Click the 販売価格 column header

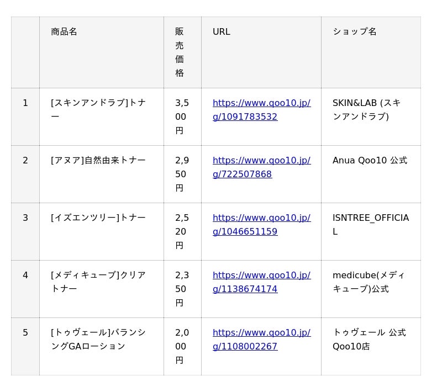[180, 52]
